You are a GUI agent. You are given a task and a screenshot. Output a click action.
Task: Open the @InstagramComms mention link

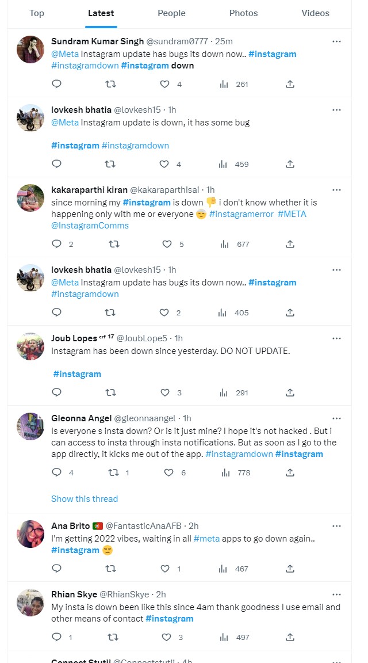coord(90,226)
